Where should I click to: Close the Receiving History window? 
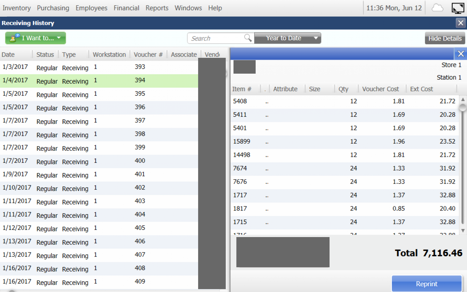click(x=461, y=23)
